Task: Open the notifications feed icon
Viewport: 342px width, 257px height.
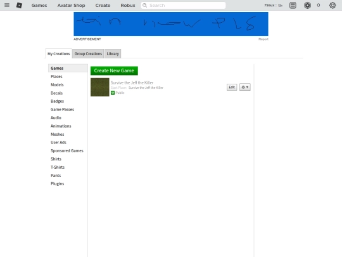Action: click(293, 5)
